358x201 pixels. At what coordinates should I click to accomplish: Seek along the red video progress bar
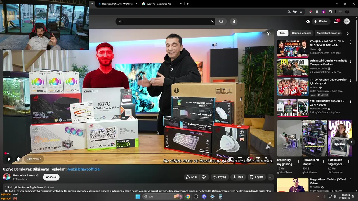coord(139,153)
